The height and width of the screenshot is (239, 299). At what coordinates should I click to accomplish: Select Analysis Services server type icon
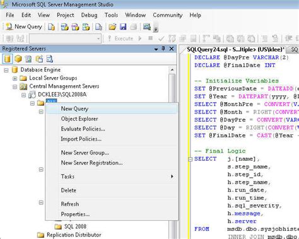[18, 59]
